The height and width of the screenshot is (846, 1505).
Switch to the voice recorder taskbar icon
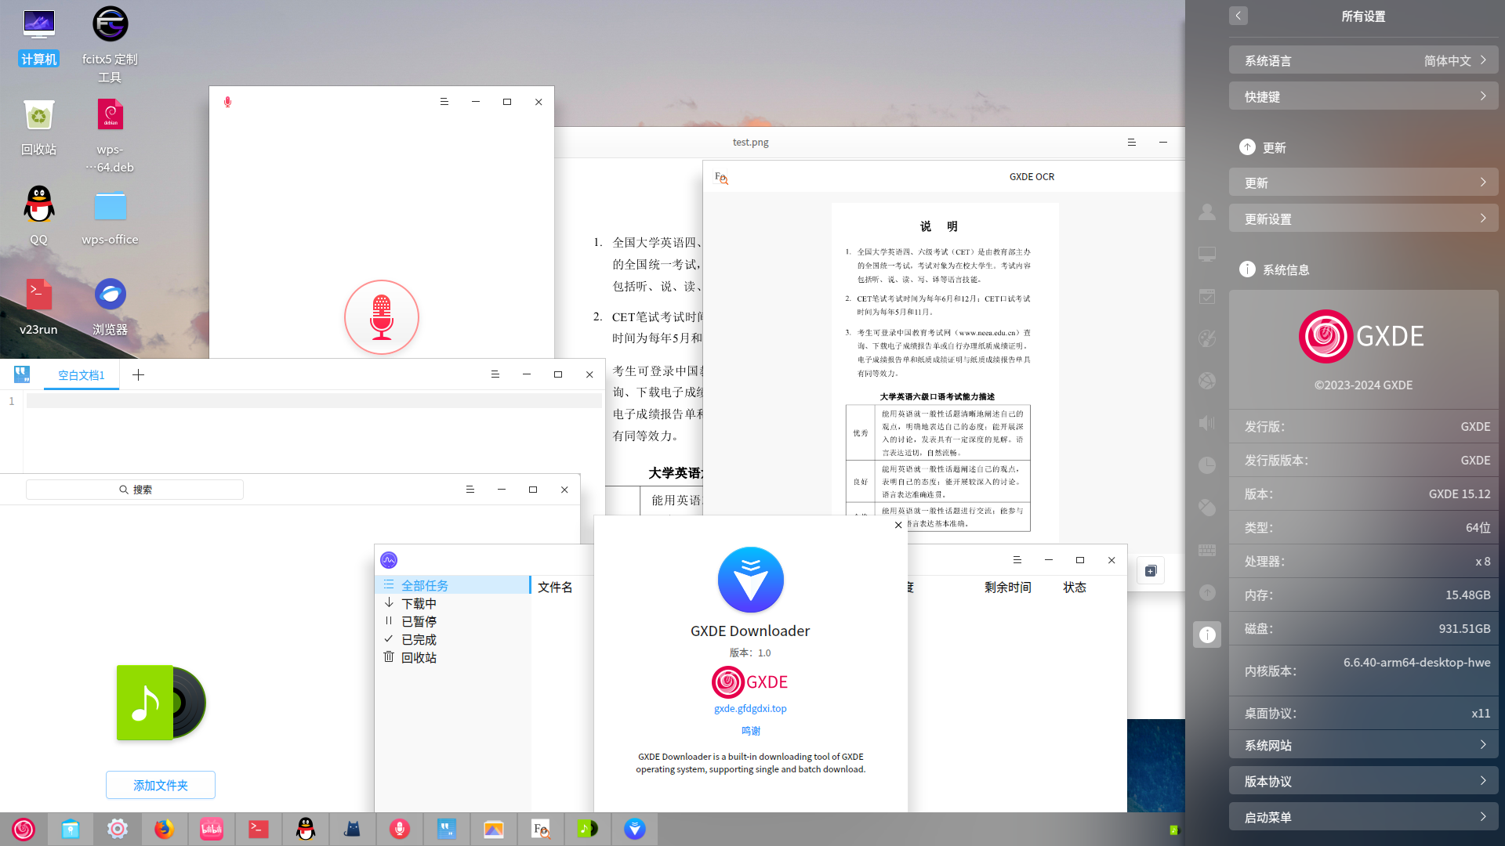click(x=400, y=829)
